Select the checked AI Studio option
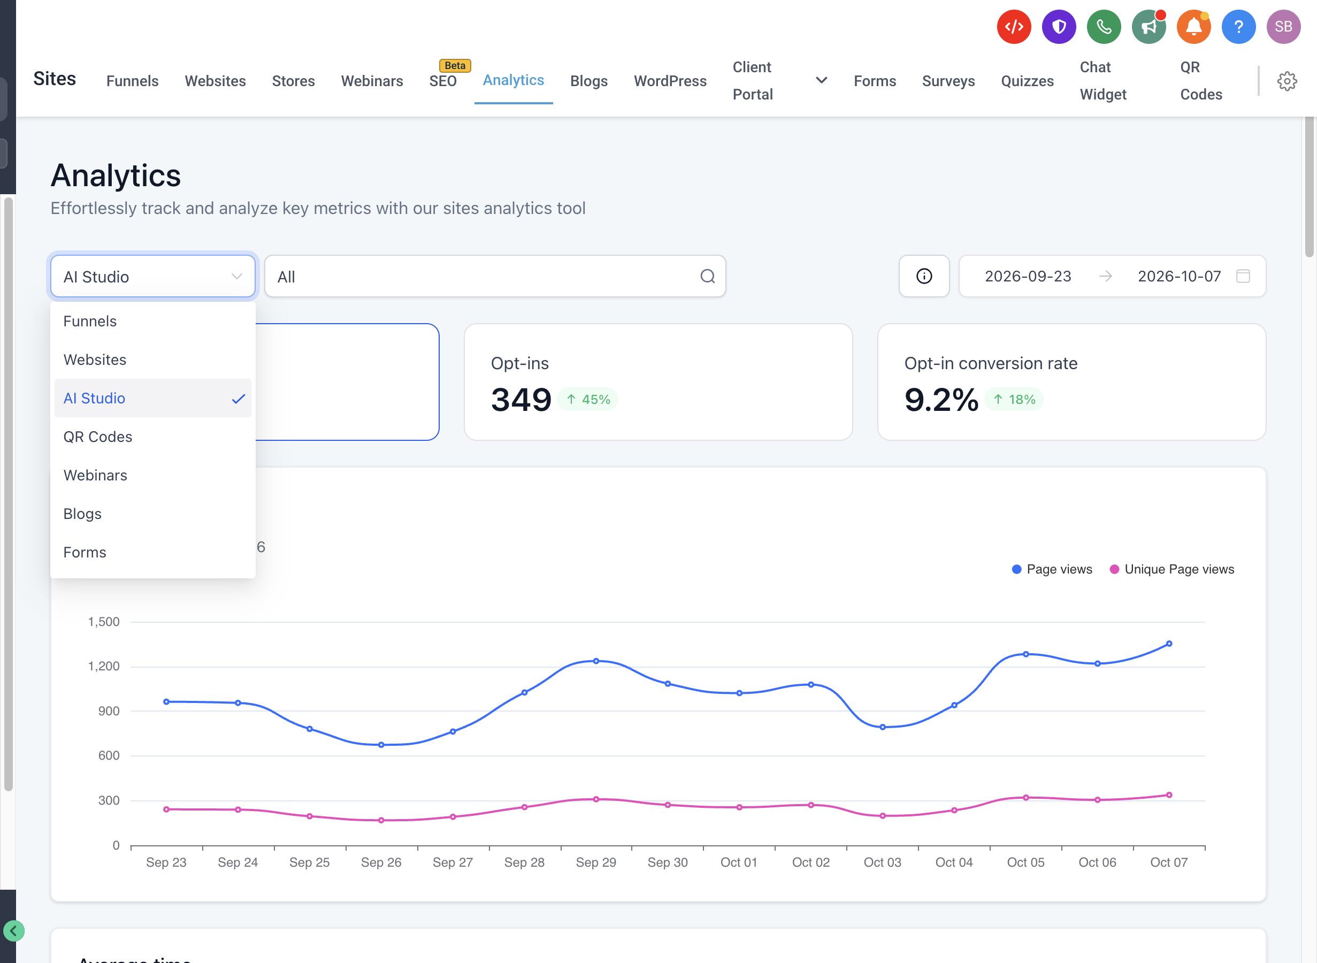 (152, 398)
